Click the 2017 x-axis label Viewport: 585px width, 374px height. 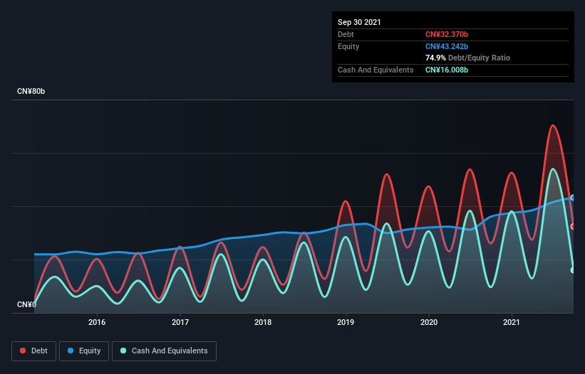[x=180, y=322]
